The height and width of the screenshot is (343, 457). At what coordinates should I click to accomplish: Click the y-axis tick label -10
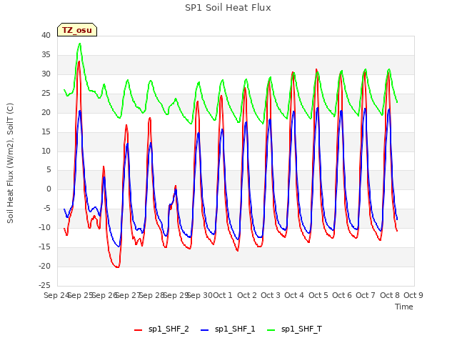44,227
